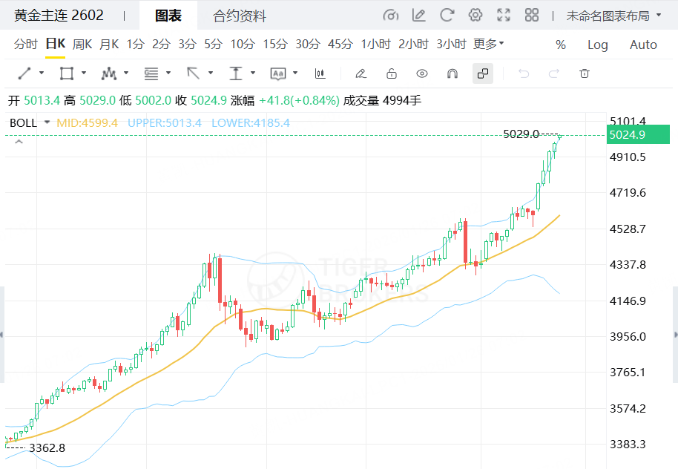
Task: Toggle percentage scale %
Action: click(x=561, y=45)
